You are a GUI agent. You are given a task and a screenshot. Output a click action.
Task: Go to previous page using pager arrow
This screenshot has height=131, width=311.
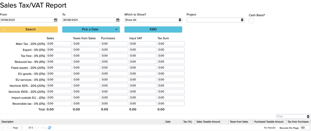(x=8, y=128)
